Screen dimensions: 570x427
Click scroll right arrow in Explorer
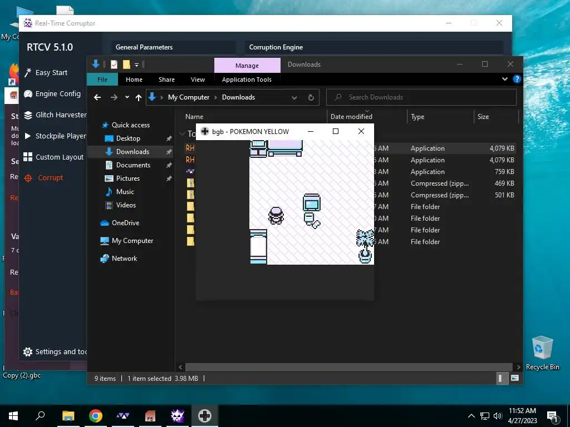pos(518,367)
